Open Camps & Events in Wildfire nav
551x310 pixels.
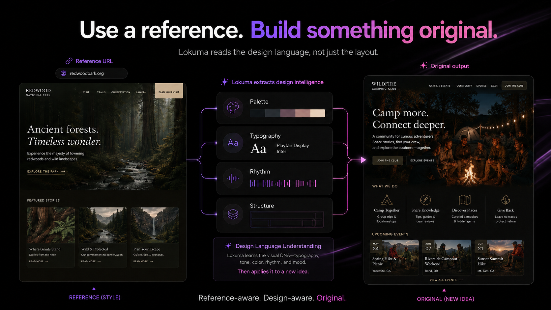coord(440,86)
